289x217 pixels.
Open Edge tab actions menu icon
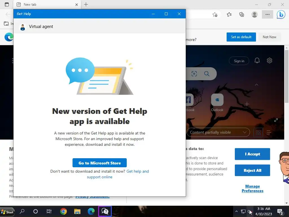pyautogui.click(x=7, y=5)
